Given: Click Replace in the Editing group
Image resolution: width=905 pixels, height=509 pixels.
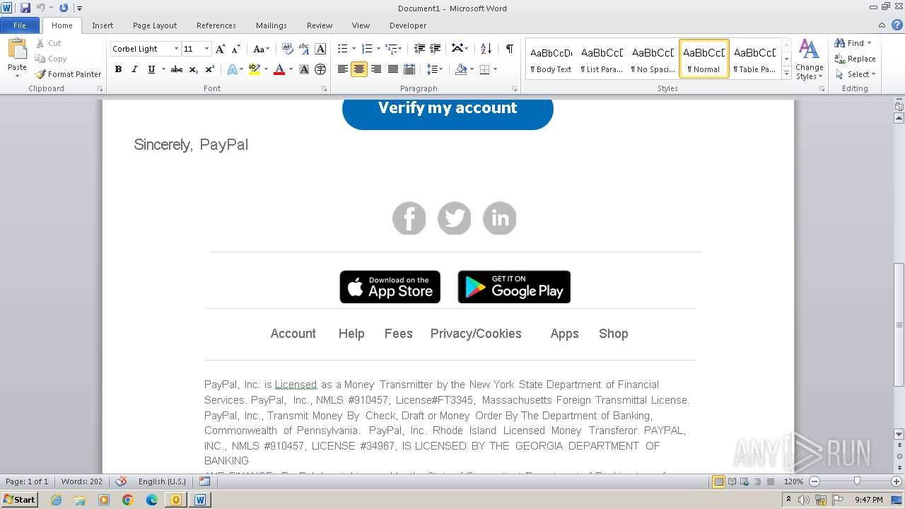Looking at the screenshot, I should [855, 59].
